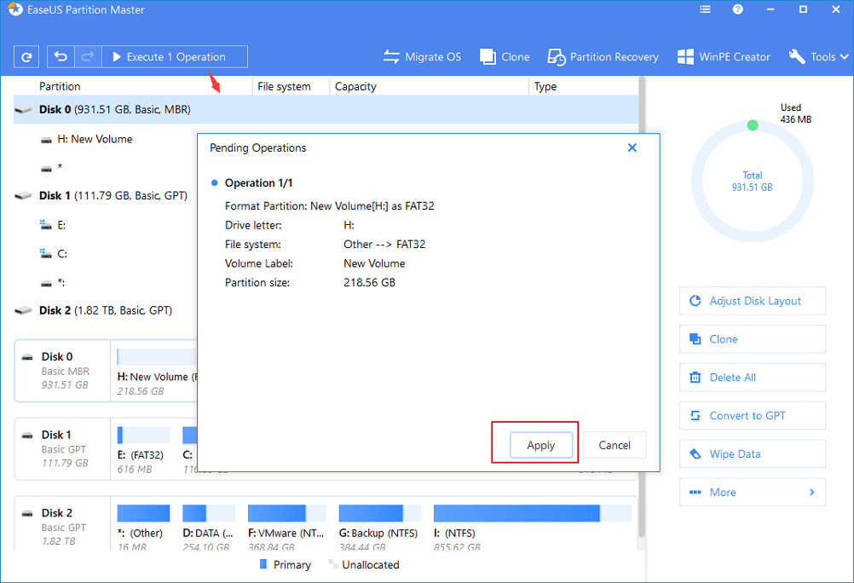Click the File system column header
This screenshot has height=583, width=854.
click(x=284, y=86)
